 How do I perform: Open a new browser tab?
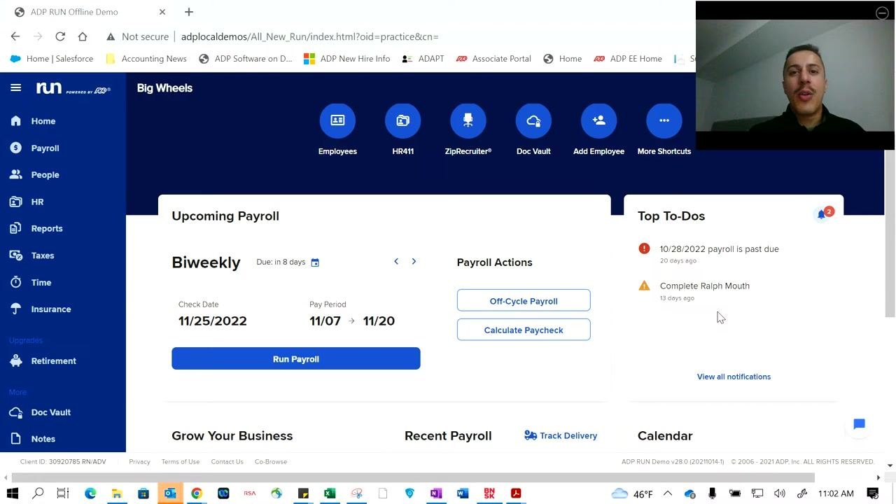pos(189,12)
